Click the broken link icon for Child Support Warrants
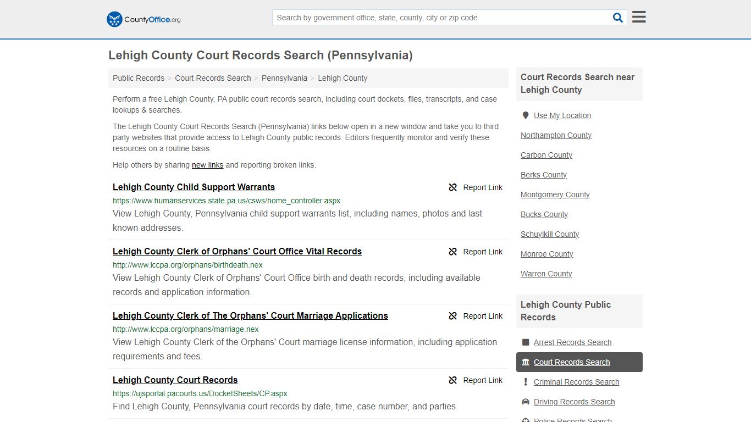 [x=453, y=187]
